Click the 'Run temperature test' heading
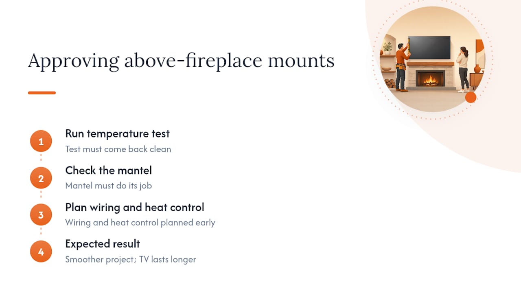This screenshot has width=521, height=293. [x=117, y=133]
